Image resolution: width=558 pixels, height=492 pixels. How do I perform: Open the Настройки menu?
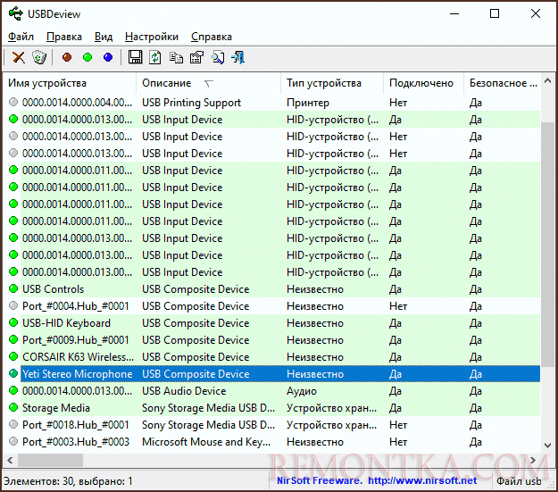[151, 37]
